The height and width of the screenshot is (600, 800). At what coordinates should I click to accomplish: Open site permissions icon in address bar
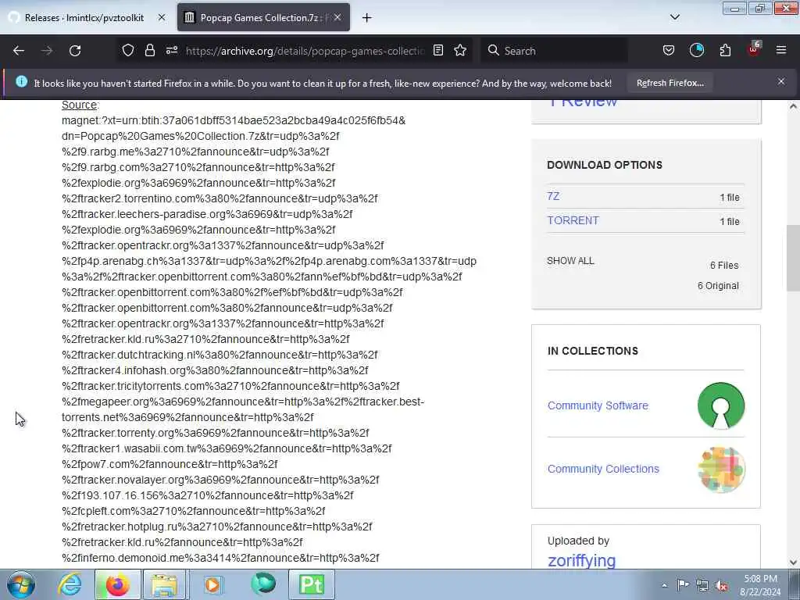(171, 50)
